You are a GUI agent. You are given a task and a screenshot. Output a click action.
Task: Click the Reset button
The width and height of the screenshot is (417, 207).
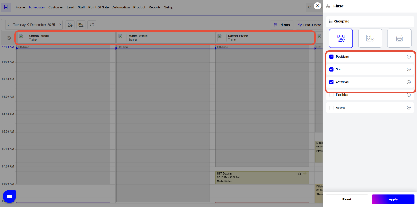click(x=347, y=199)
